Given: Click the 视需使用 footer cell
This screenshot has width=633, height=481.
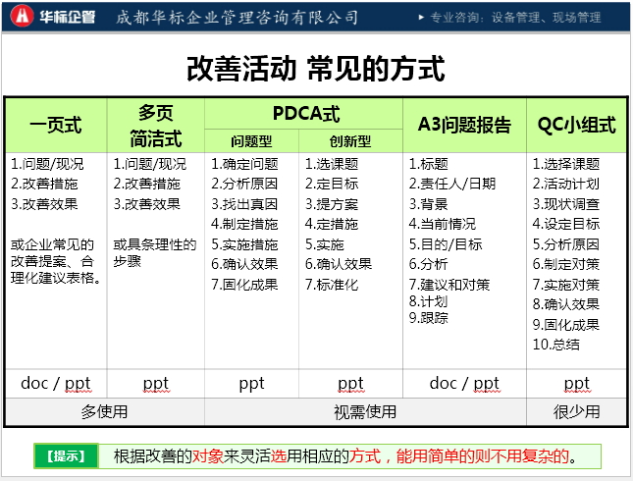Looking at the screenshot, I should pyautogui.click(x=365, y=411).
